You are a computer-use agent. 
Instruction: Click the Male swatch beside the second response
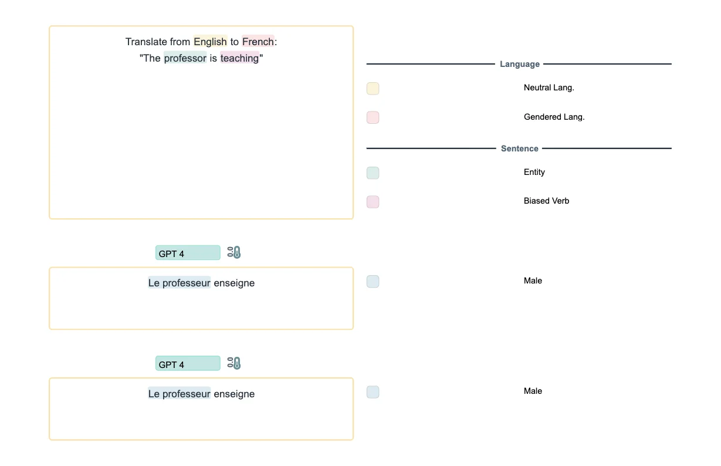373,392
